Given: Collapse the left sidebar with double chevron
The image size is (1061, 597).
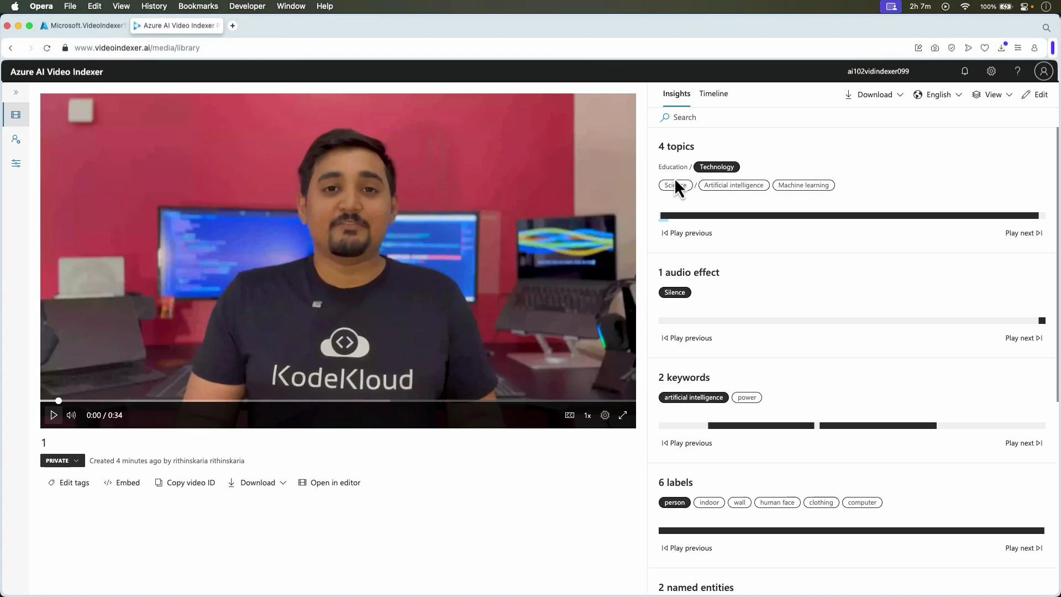Looking at the screenshot, I should (x=16, y=92).
